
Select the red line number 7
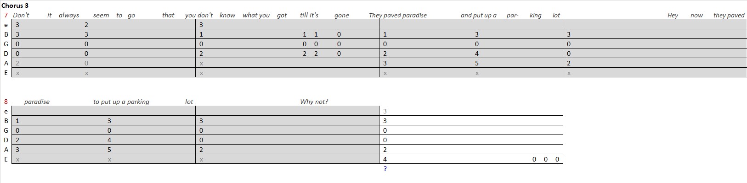[6, 15]
